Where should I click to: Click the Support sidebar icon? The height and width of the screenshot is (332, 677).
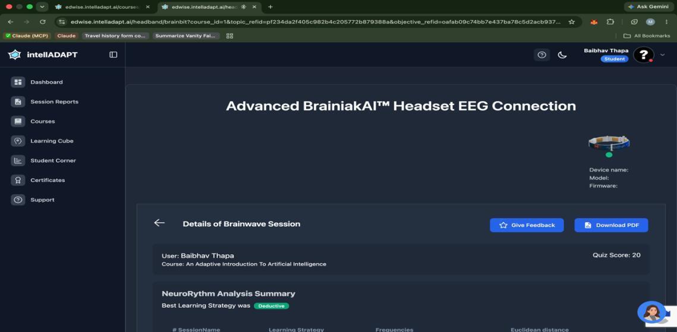18,200
